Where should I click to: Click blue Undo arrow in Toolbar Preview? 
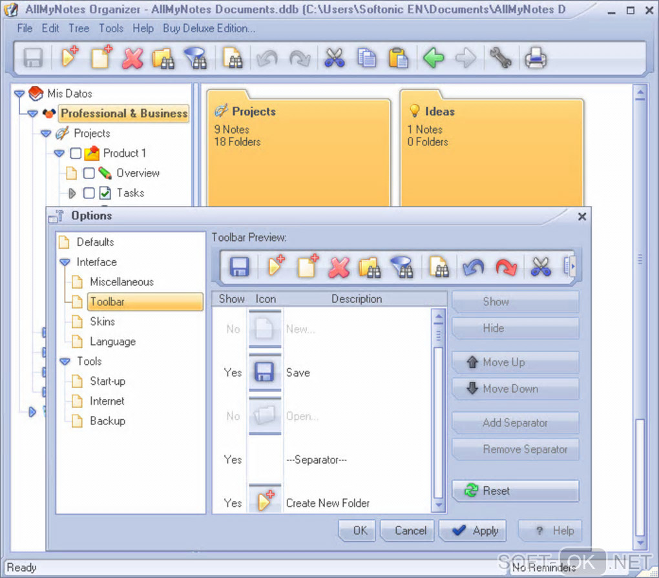pyautogui.click(x=473, y=267)
